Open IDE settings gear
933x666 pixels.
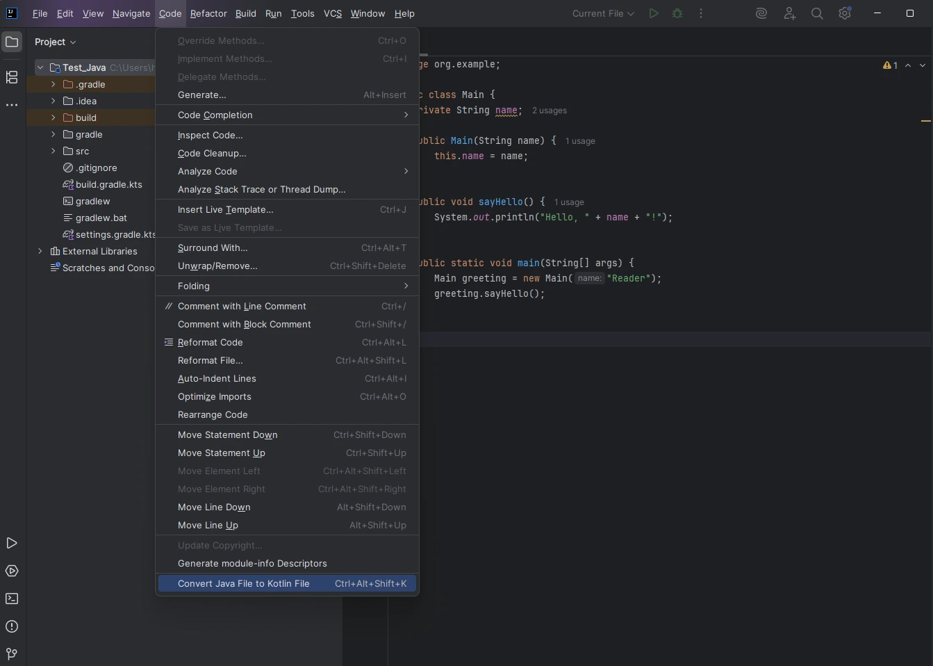tap(845, 13)
